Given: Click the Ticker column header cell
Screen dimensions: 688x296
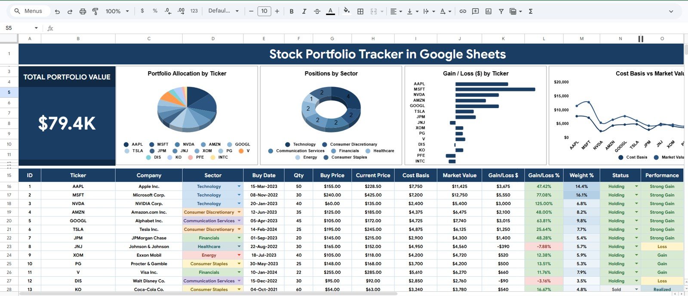Looking at the screenshot, I should coord(78,175).
